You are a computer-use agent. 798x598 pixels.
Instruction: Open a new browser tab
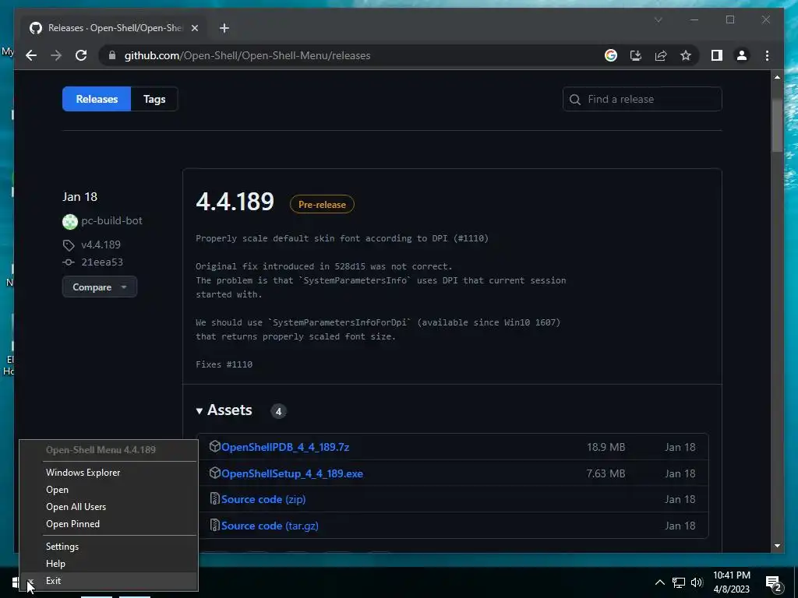(224, 28)
